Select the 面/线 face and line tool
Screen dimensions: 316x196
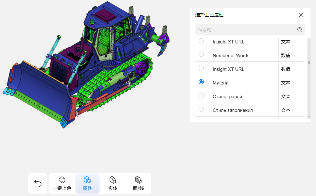pos(138,184)
